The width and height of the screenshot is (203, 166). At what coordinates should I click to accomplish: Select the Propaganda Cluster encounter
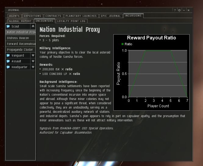coord(20,50)
